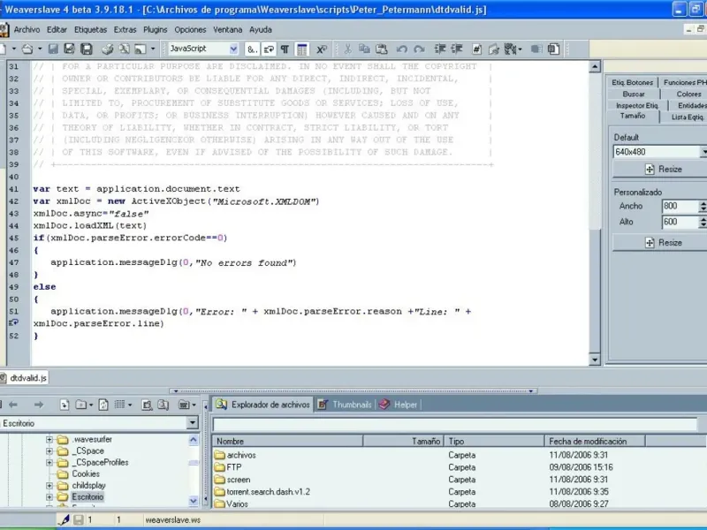Switch to the Thumbnails tab
The width and height of the screenshot is (707, 530).
pos(345,405)
